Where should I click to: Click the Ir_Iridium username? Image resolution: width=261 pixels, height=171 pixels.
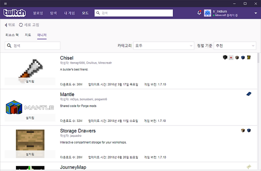[x=220, y=12]
